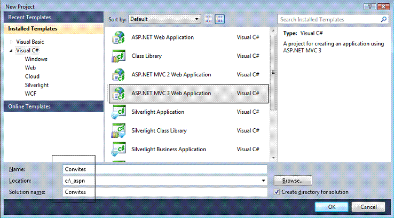Click the Cancel button
The image size is (394, 218).
(368, 207)
